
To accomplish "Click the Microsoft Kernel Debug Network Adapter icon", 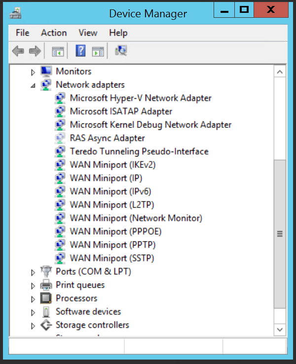I will click(x=60, y=125).
